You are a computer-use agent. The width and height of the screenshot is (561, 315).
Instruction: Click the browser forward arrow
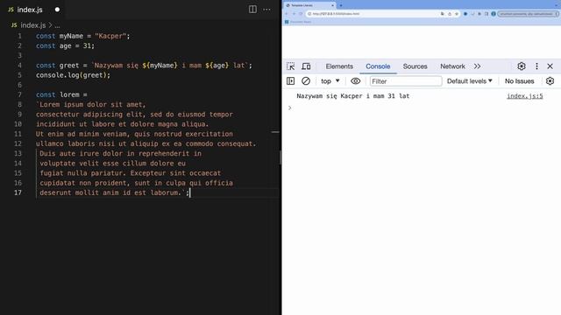pos(294,14)
